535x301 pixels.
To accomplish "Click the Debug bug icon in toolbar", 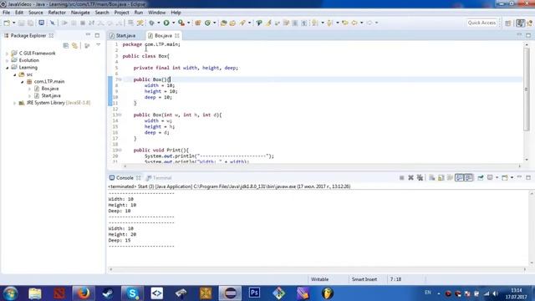I will pyautogui.click(x=151, y=23).
